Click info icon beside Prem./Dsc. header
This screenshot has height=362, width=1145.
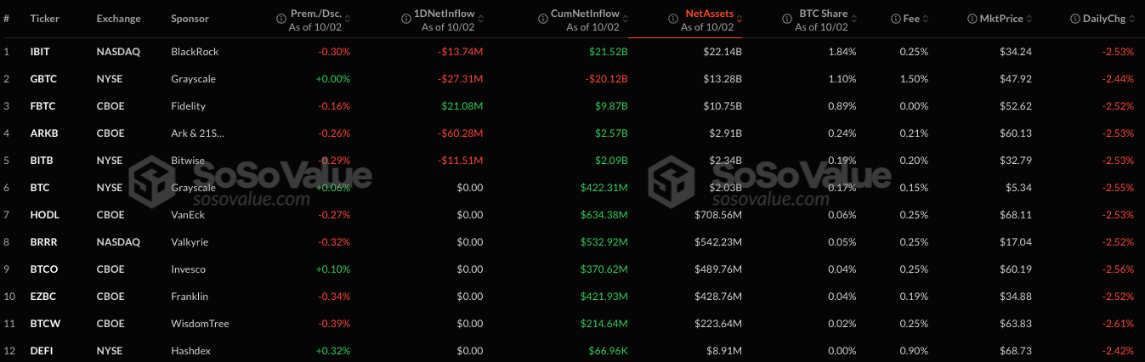click(282, 18)
